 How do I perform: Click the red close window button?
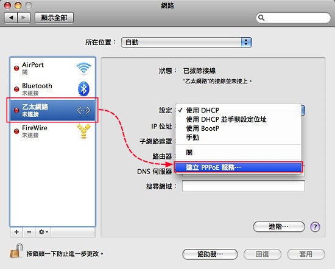click(x=7, y=5)
